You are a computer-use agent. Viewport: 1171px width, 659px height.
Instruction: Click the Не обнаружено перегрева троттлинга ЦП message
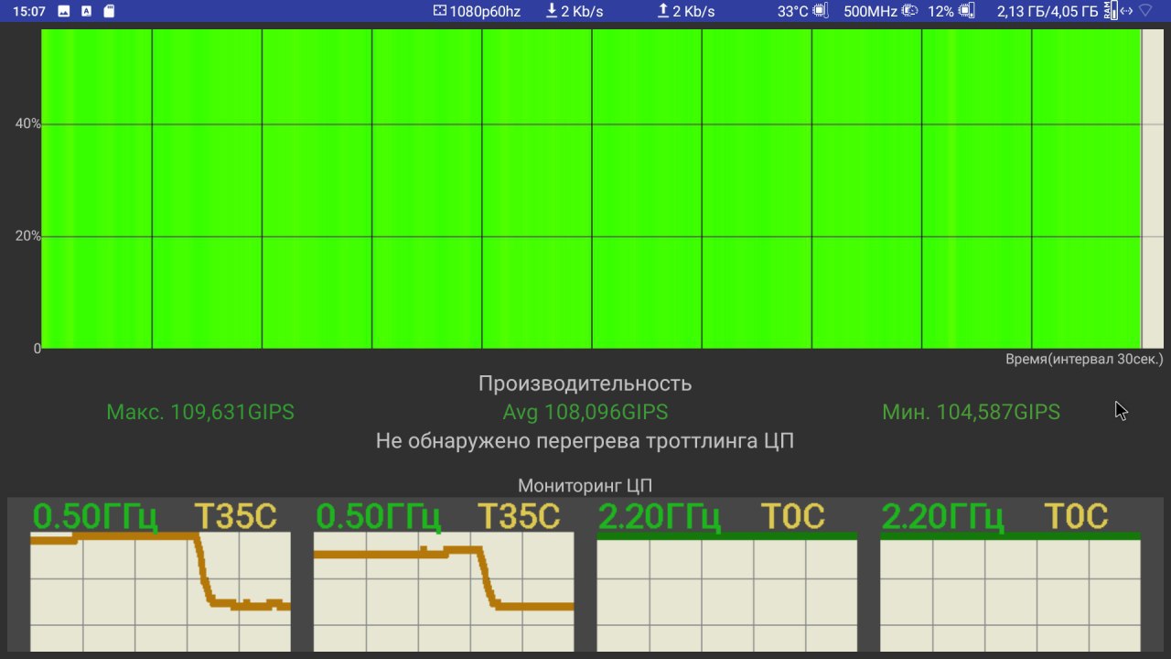point(585,441)
